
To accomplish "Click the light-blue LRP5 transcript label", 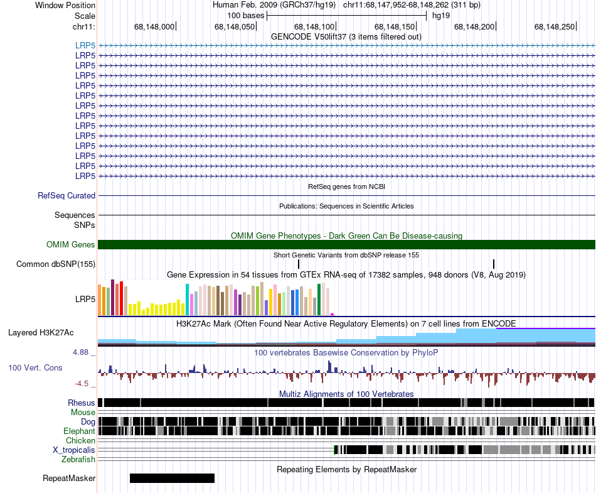I will click(85, 45).
